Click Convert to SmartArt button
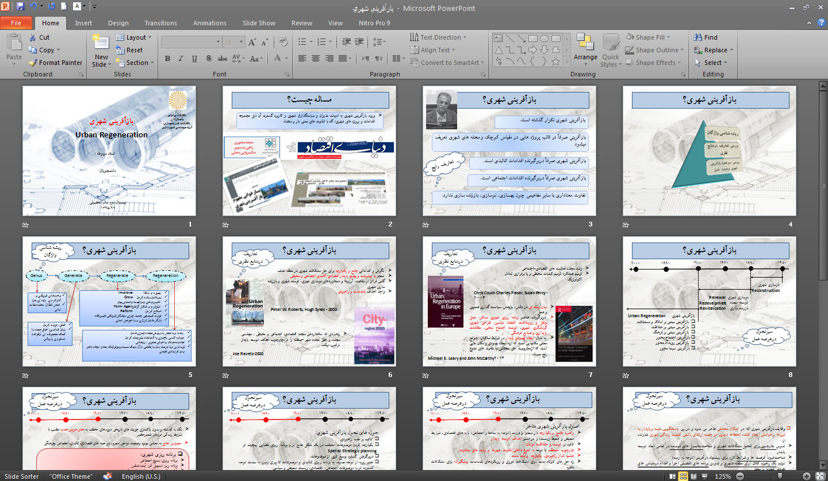Image resolution: width=828 pixels, height=481 pixels. [x=447, y=63]
